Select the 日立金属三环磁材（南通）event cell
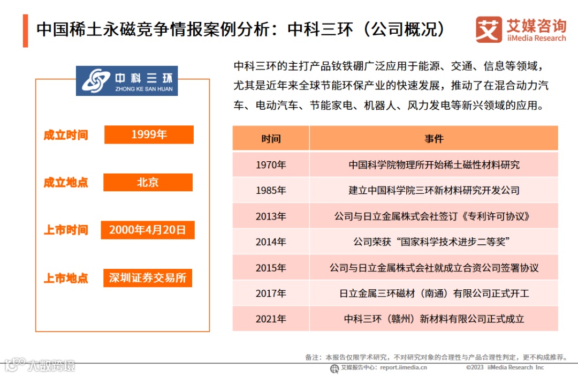Screen dimensions: 578x376 click(434, 294)
